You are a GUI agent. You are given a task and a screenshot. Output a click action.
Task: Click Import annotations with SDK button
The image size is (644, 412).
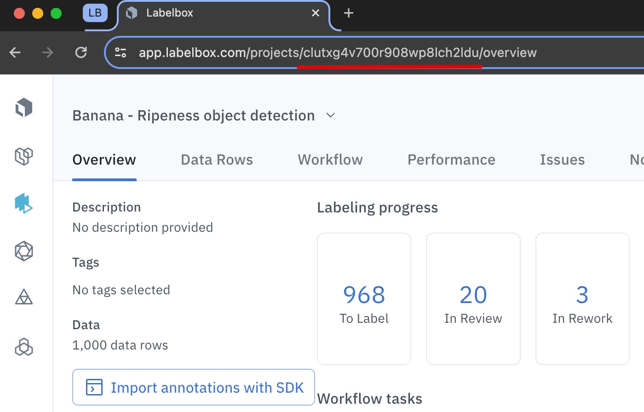click(x=194, y=387)
